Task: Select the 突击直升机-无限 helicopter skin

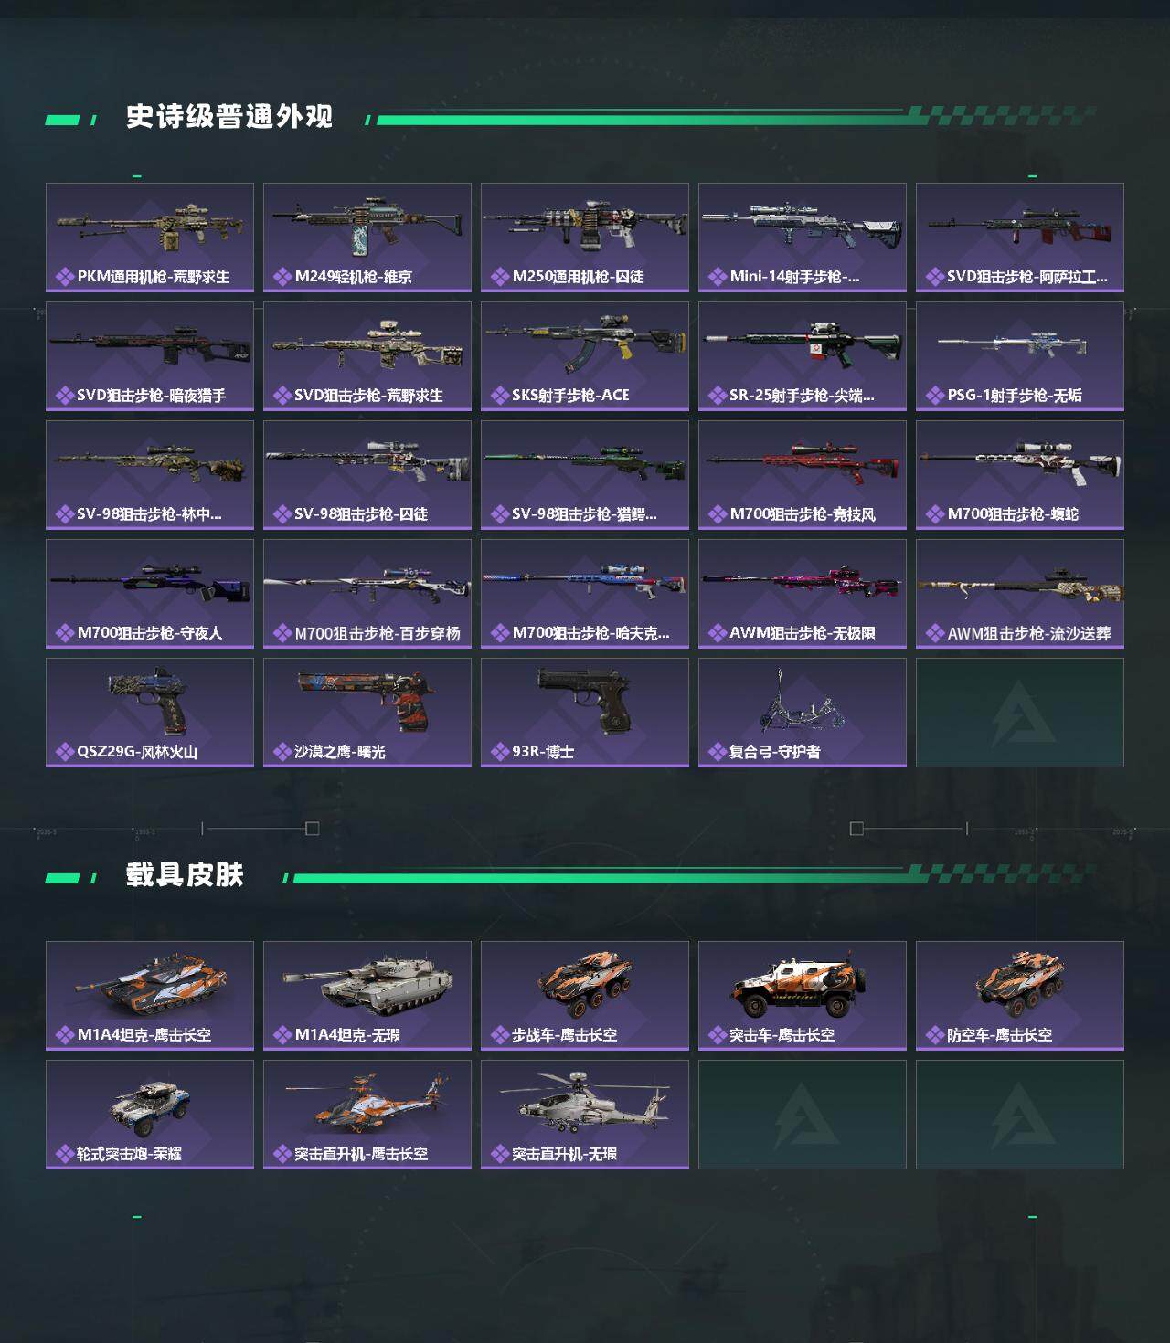Action: click(x=585, y=1115)
